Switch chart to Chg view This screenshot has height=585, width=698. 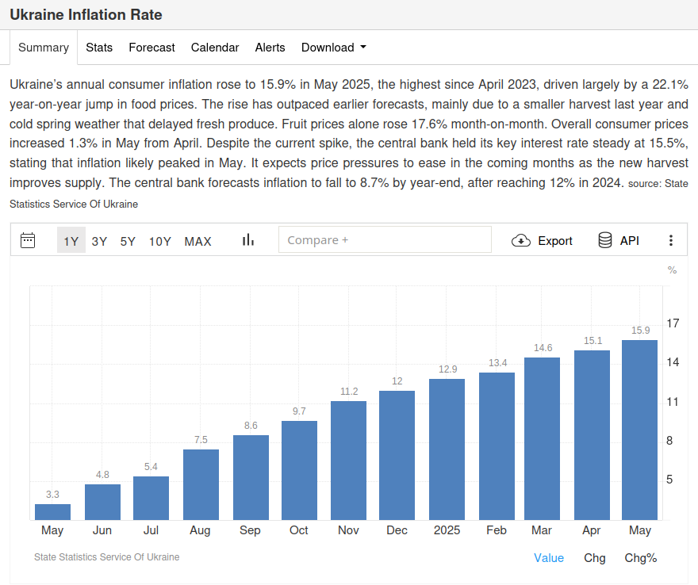pyautogui.click(x=595, y=558)
